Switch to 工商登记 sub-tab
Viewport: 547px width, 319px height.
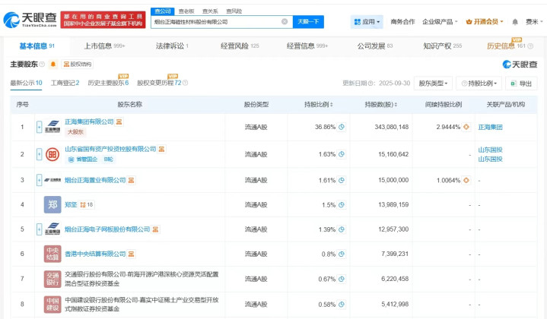point(65,82)
